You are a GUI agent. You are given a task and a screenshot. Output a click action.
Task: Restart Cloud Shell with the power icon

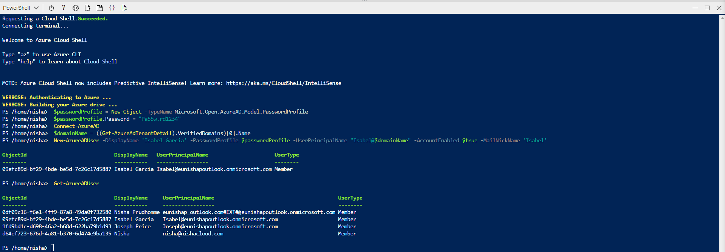[51, 8]
